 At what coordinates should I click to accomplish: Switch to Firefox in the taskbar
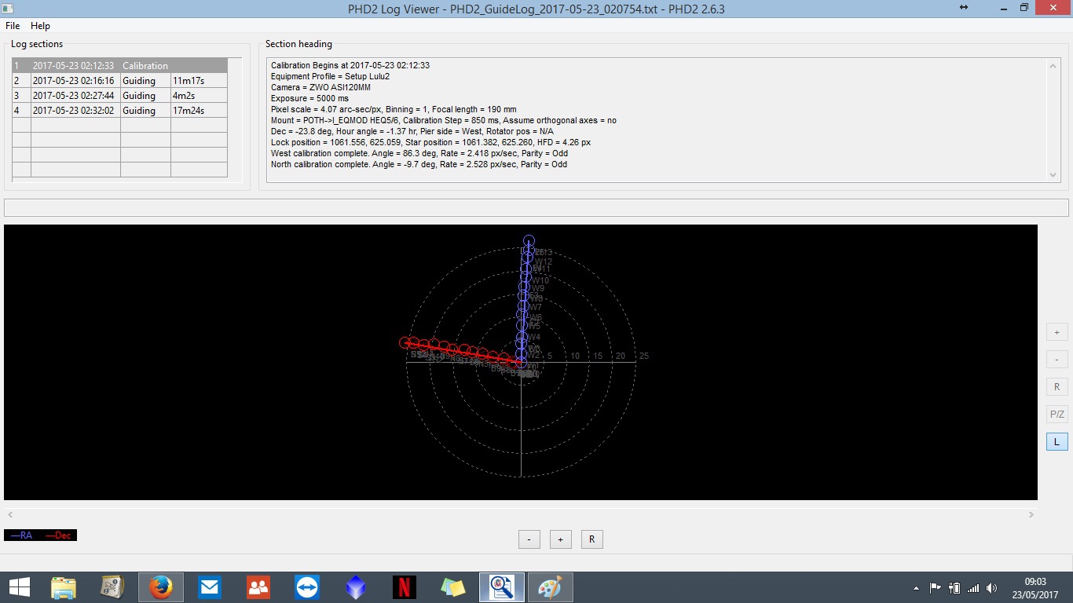click(x=161, y=587)
